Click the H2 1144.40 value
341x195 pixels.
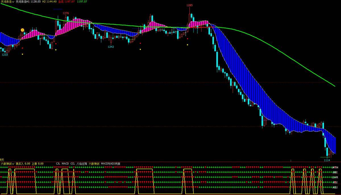click(x=49, y=2)
